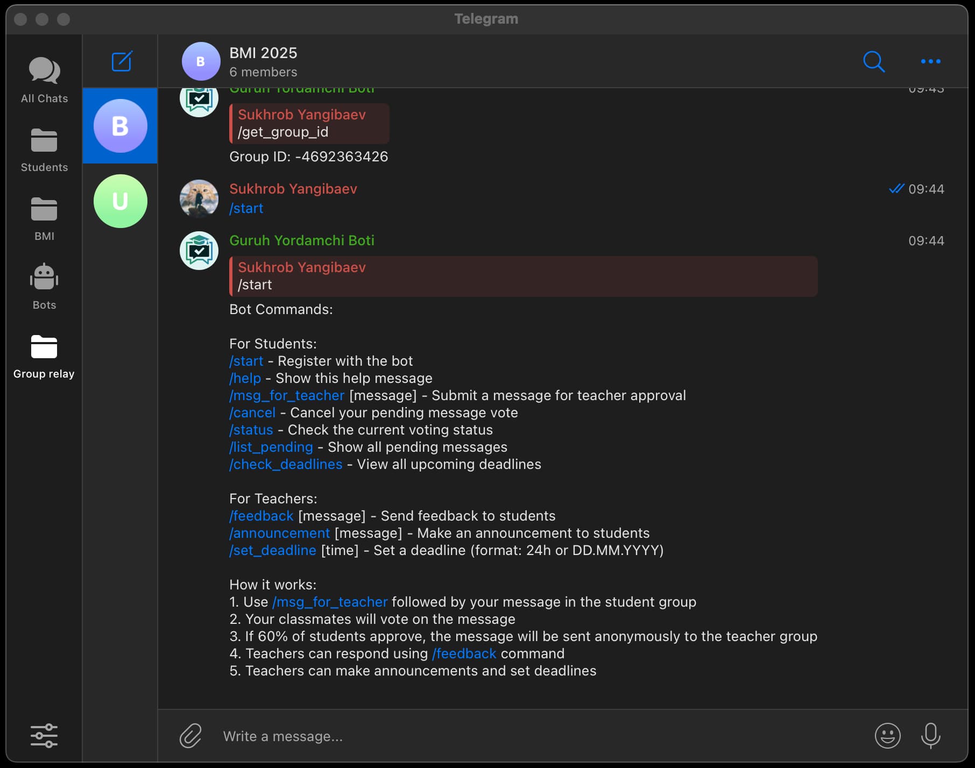Select the Group relay folder
The width and height of the screenshot is (975, 768).
(x=44, y=357)
